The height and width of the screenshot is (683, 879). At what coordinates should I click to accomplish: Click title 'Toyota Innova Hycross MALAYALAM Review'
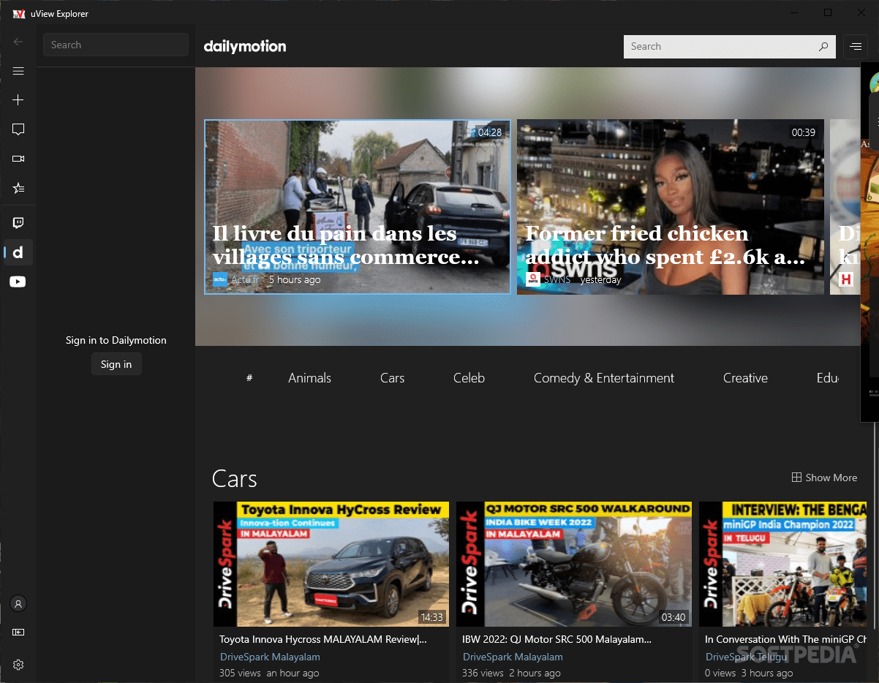323,639
